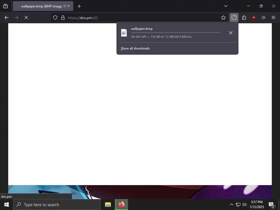Open uBlock Origin extension icon

point(254,17)
